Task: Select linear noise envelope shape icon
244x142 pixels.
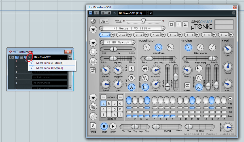Action: pos(199,78)
